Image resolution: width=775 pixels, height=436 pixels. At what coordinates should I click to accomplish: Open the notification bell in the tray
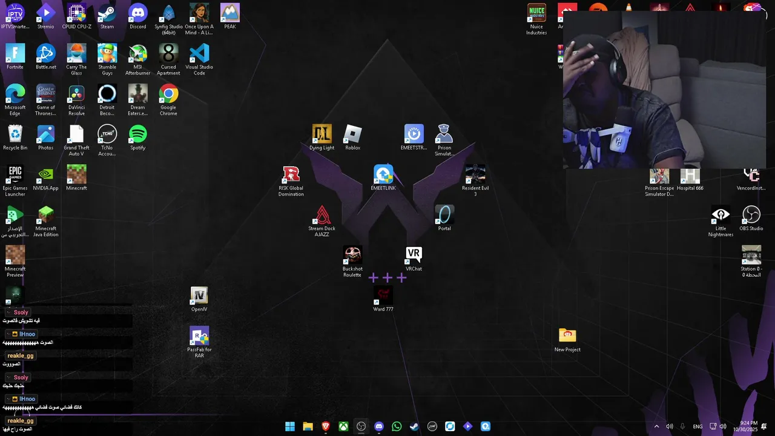coord(764,426)
